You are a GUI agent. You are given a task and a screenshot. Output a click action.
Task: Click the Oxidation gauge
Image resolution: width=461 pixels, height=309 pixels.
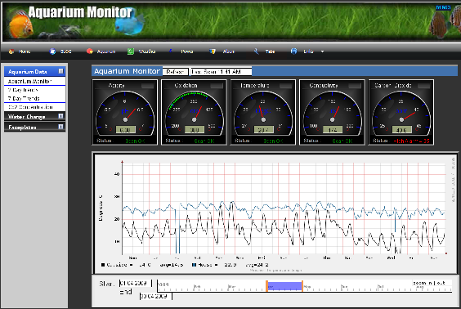(x=194, y=112)
